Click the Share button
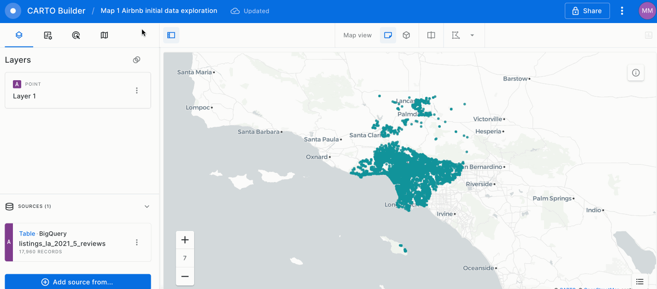 point(587,11)
